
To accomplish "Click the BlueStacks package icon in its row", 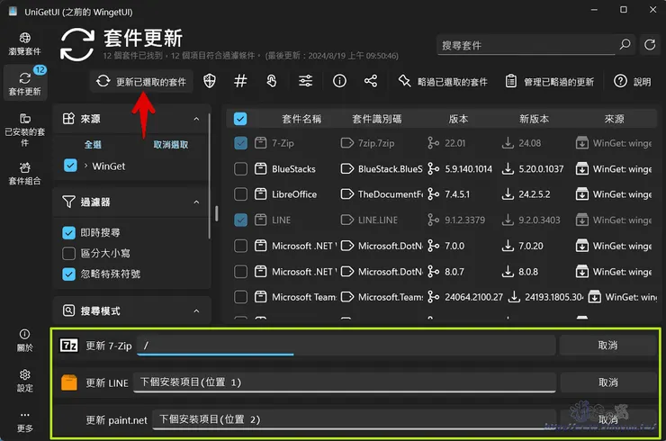I will pyautogui.click(x=260, y=169).
